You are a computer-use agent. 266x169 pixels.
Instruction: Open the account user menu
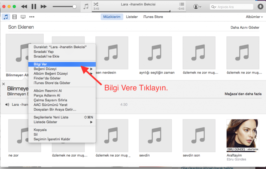(x=197, y=6)
